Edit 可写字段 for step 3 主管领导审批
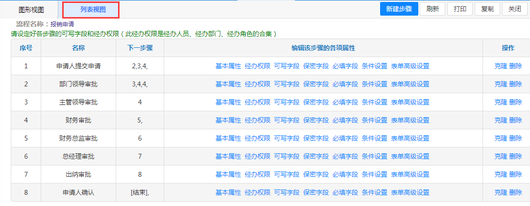 (287, 103)
